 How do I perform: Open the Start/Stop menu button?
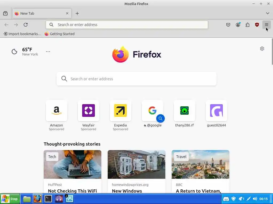pos(10,199)
